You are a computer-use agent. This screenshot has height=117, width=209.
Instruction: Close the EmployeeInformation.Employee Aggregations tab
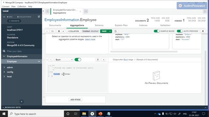(80, 12)
